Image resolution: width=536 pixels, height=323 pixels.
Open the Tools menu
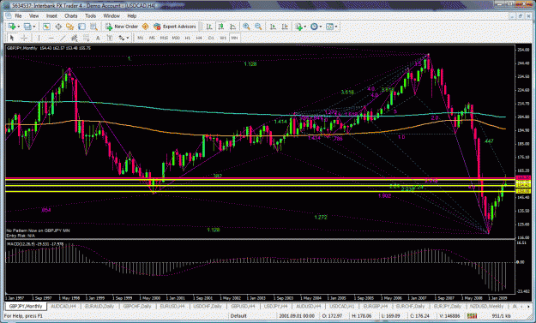click(90, 15)
